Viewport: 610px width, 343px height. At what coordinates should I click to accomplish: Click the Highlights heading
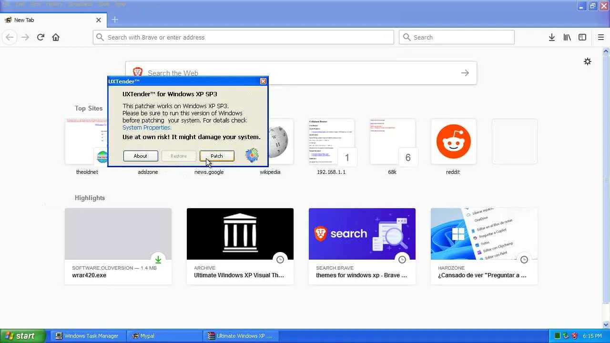pos(90,198)
